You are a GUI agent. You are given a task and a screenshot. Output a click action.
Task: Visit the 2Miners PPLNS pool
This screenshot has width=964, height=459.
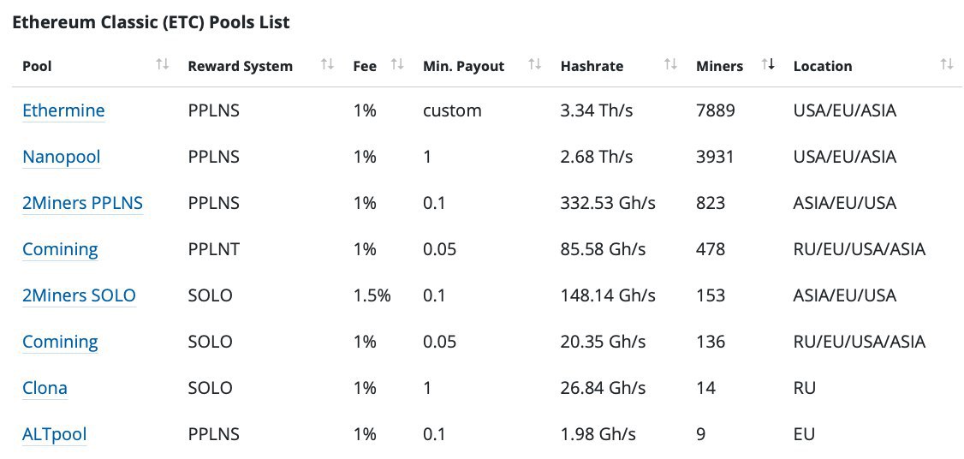pyautogui.click(x=82, y=203)
